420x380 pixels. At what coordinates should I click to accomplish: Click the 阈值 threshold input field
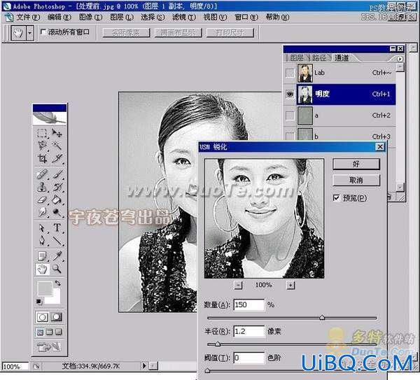pyautogui.click(x=248, y=358)
